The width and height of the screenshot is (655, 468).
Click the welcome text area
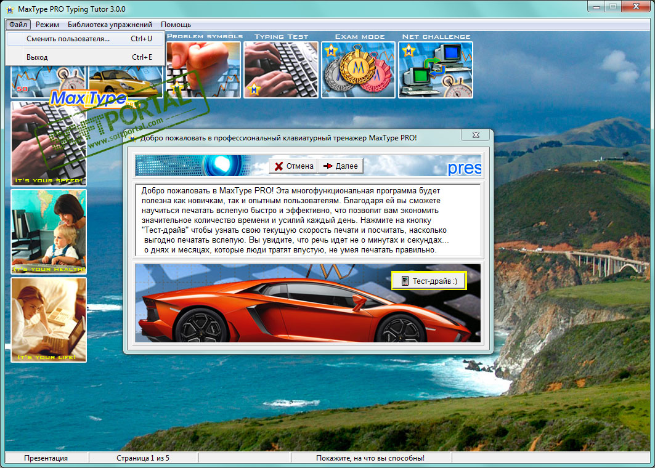pyautogui.click(x=308, y=220)
